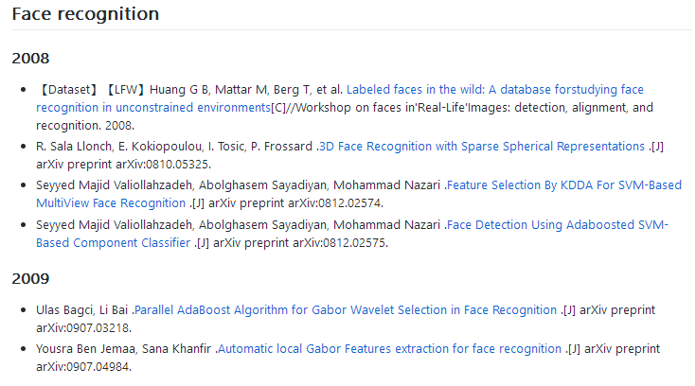Click the 【Dataset】 tag text

pos(69,90)
